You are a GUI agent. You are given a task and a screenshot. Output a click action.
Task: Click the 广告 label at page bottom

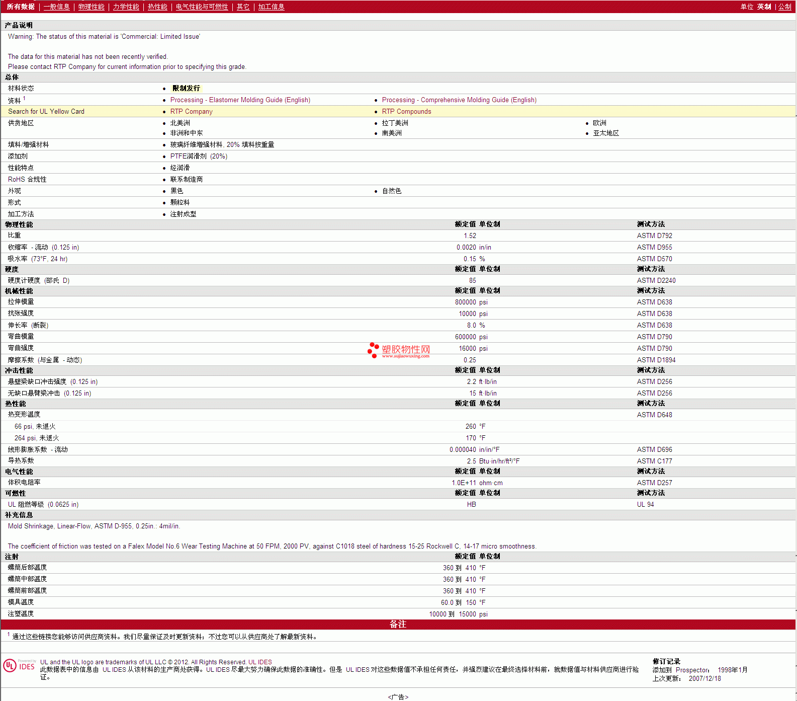[x=398, y=697]
